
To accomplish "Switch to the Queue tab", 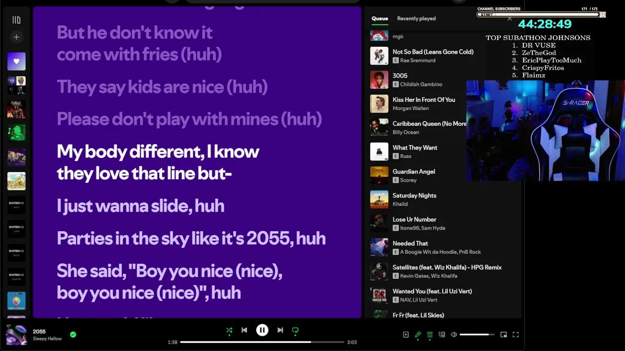I will [380, 19].
